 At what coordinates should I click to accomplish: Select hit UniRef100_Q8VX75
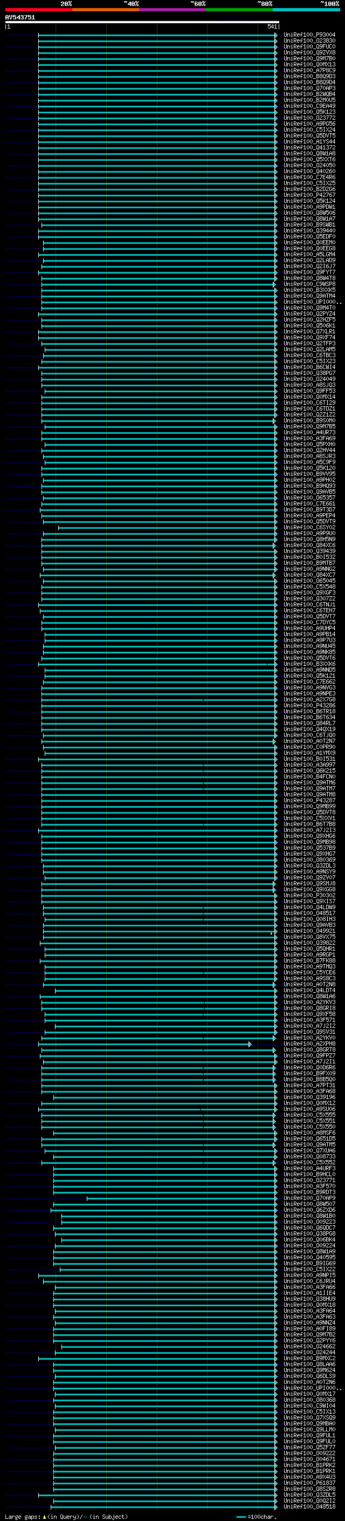tap(309, 937)
